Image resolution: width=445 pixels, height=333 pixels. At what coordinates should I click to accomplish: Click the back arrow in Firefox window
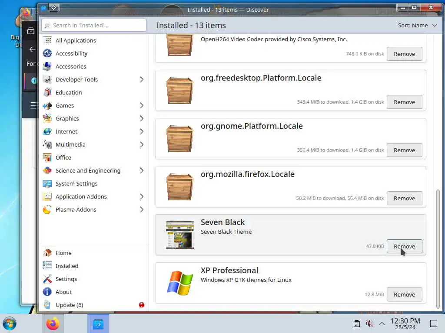(32, 49)
